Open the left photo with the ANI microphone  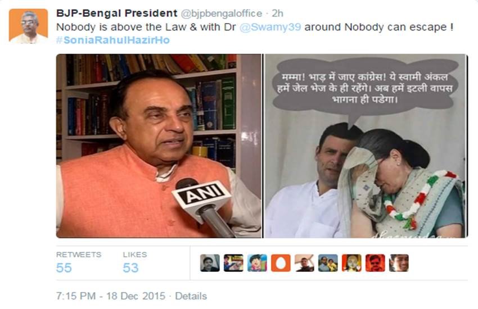click(159, 146)
